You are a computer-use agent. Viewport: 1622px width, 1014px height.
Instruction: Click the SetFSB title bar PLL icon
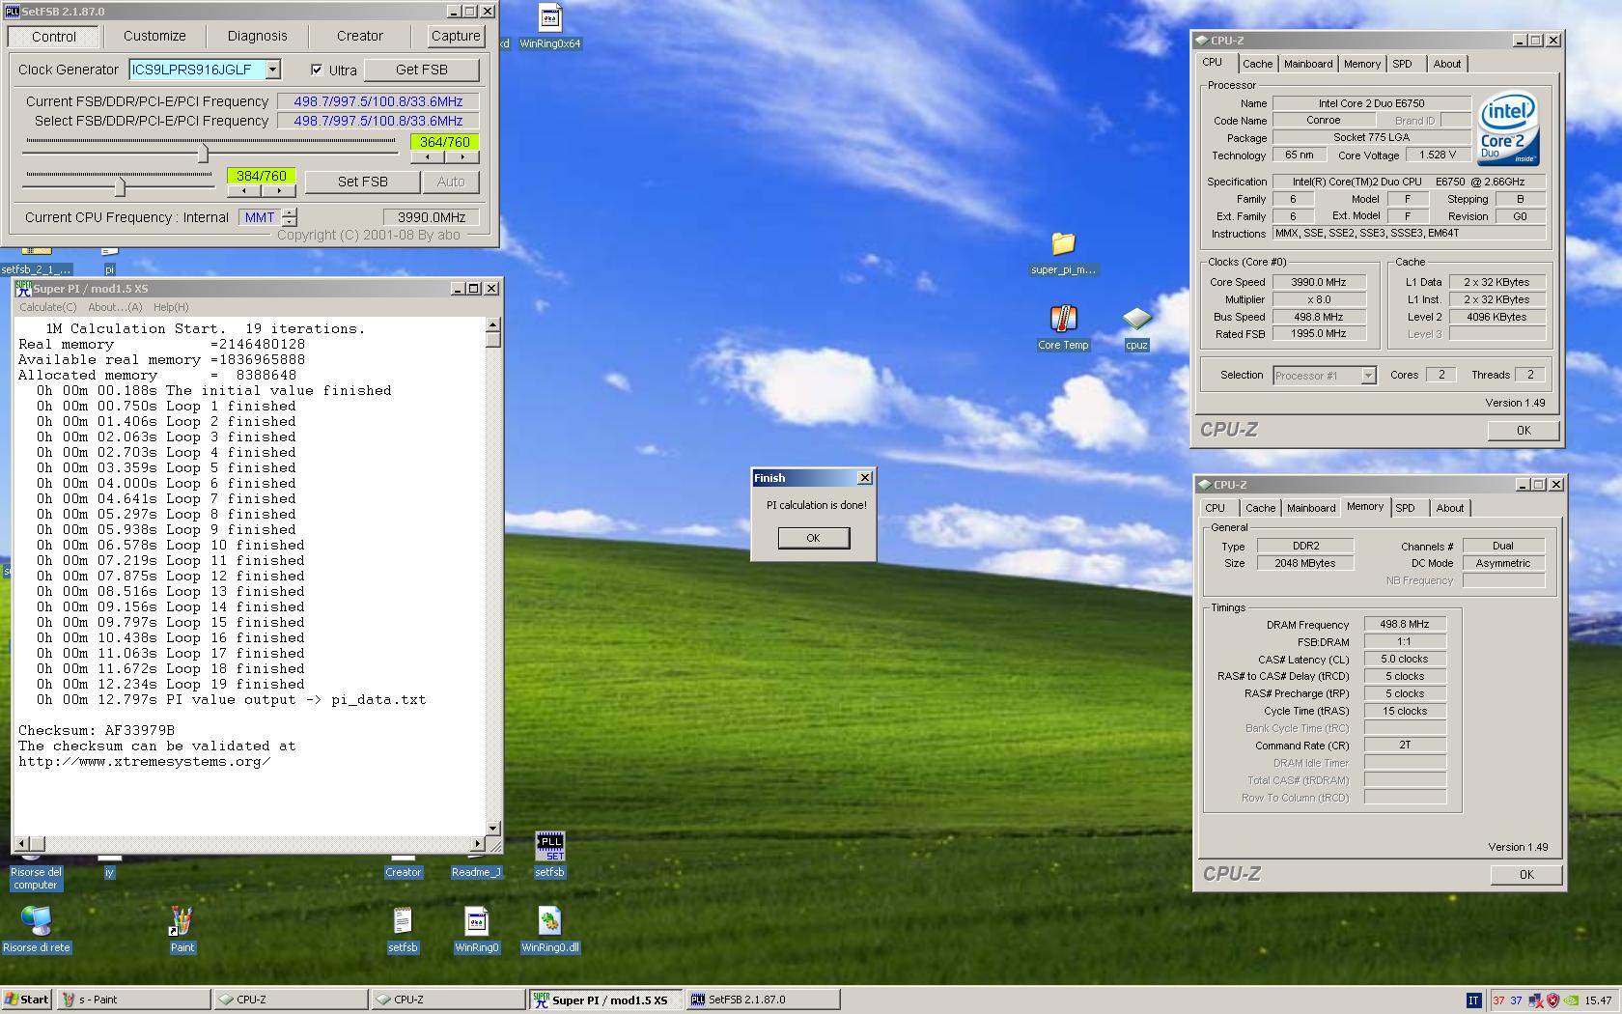pyautogui.click(x=12, y=11)
